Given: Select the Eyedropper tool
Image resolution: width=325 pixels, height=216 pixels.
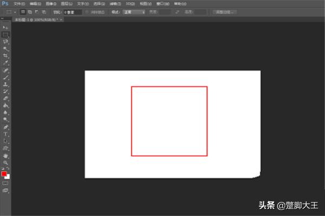Looking at the screenshot, I should pos(5,63).
